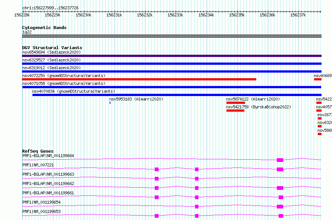The width and height of the screenshot is (332, 220).
Task: Open the Cytogenetic Bands track title
Action: pos(44,28)
